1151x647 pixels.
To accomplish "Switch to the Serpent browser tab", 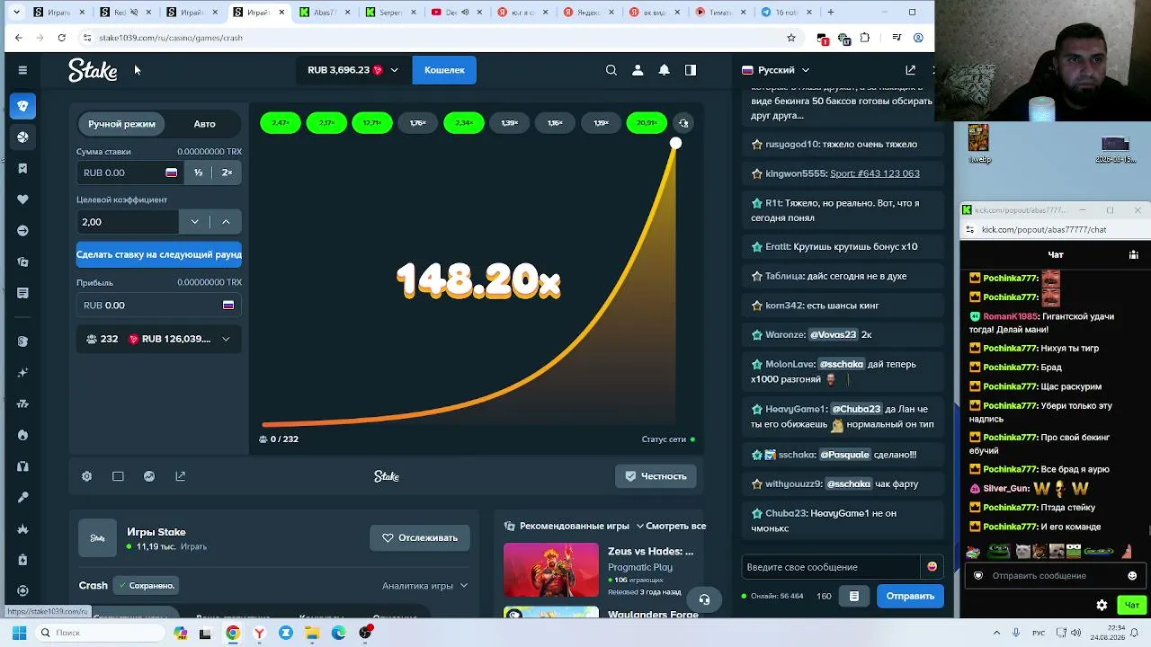I will (x=391, y=13).
